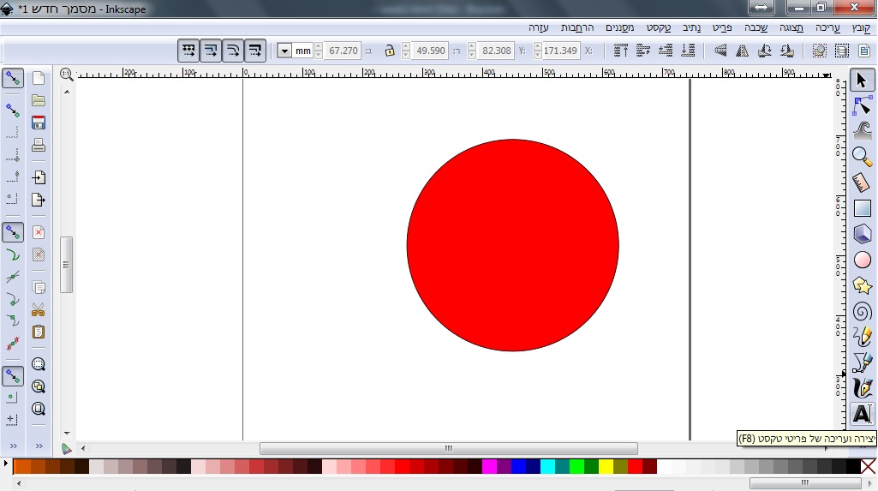Open the תצוגה (View) menu
This screenshot has width=878, height=491.
tap(791, 27)
